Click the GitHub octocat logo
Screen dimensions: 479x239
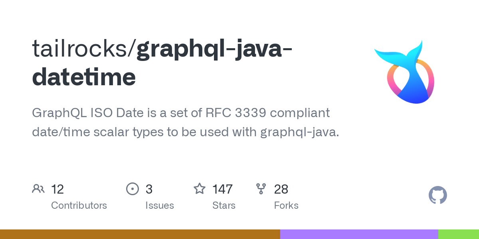[x=437, y=195]
